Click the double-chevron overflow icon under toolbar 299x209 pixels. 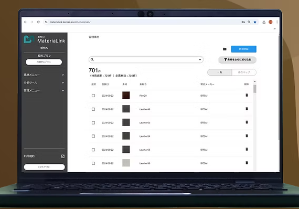tap(274, 29)
